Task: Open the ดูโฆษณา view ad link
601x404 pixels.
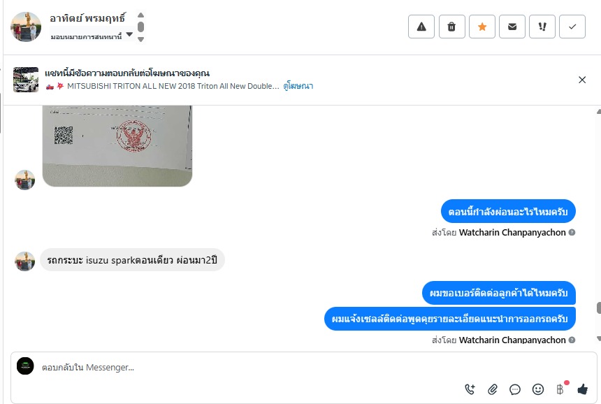Action: click(298, 86)
